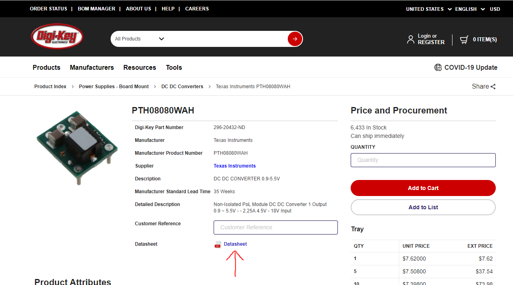Click the PTH08080WAH product title
This screenshot has width=513, height=285.
[163, 111]
